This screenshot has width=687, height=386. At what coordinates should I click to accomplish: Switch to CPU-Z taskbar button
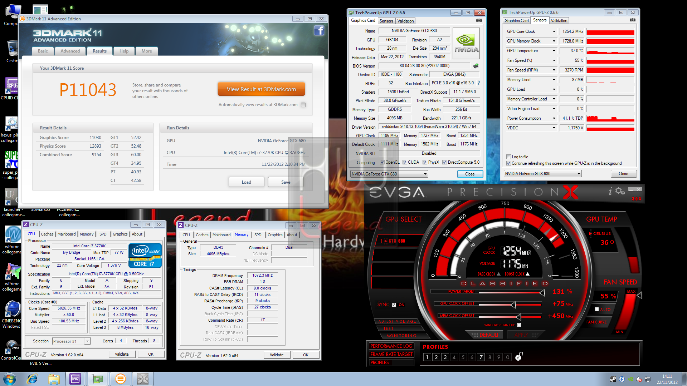(75, 379)
